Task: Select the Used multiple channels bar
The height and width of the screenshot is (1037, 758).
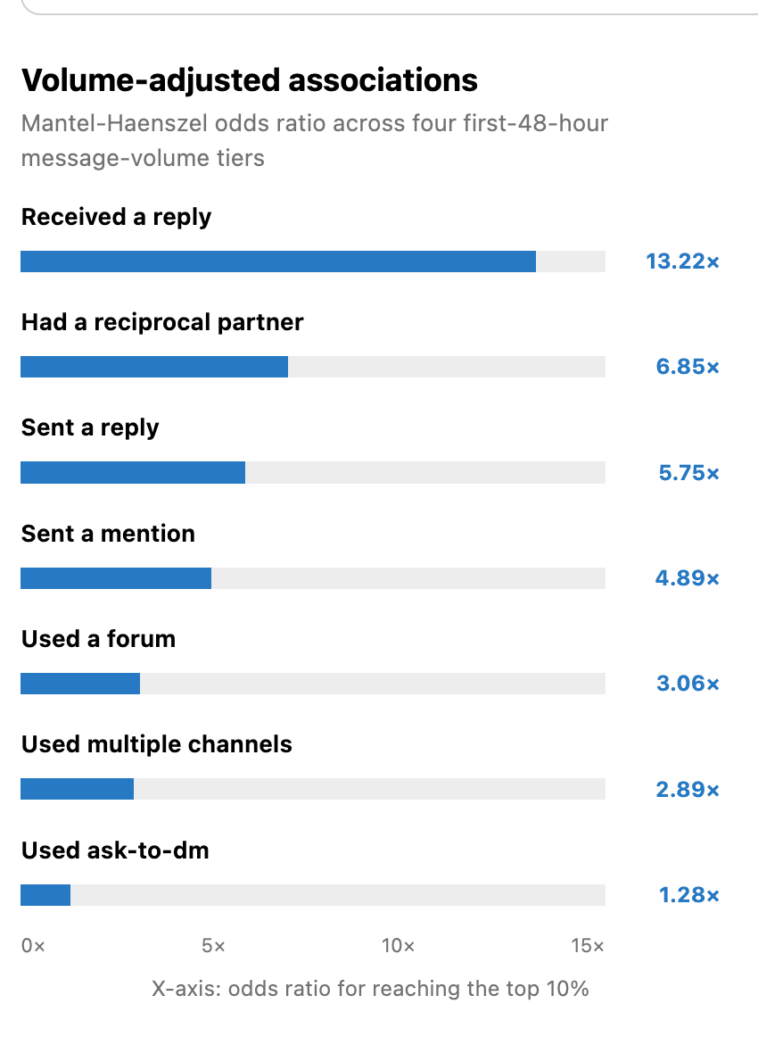Action: pyautogui.click(x=77, y=789)
